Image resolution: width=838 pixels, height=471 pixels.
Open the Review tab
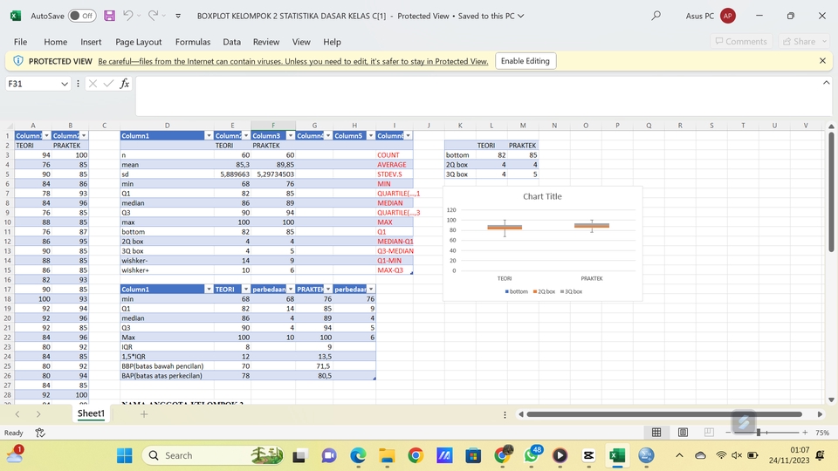tap(266, 42)
